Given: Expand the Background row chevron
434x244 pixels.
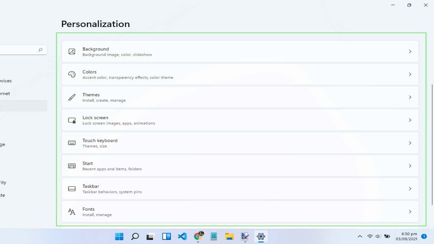Looking at the screenshot, I should coord(410,51).
